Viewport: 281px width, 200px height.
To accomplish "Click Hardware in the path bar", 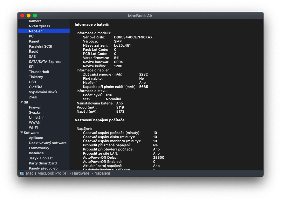I will (80, 173).
